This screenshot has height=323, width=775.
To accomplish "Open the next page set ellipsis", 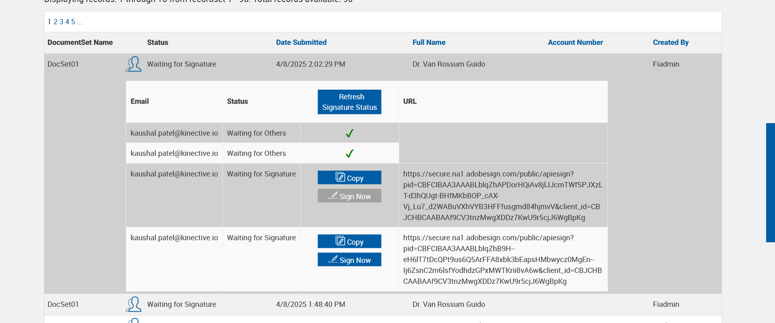I will point(80,22).
